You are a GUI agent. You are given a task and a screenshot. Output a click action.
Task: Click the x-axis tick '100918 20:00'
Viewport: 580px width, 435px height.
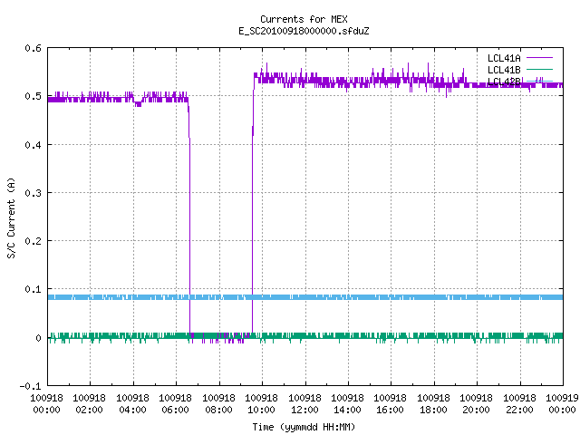pyautogui.click(x=476, y=404)
